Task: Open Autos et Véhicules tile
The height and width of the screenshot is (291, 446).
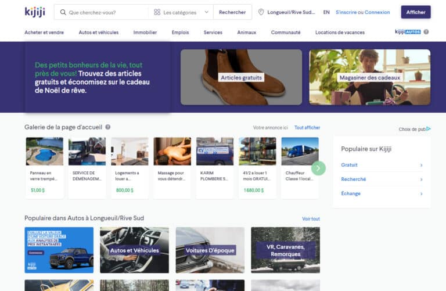Action: click(x=134, y=250)
